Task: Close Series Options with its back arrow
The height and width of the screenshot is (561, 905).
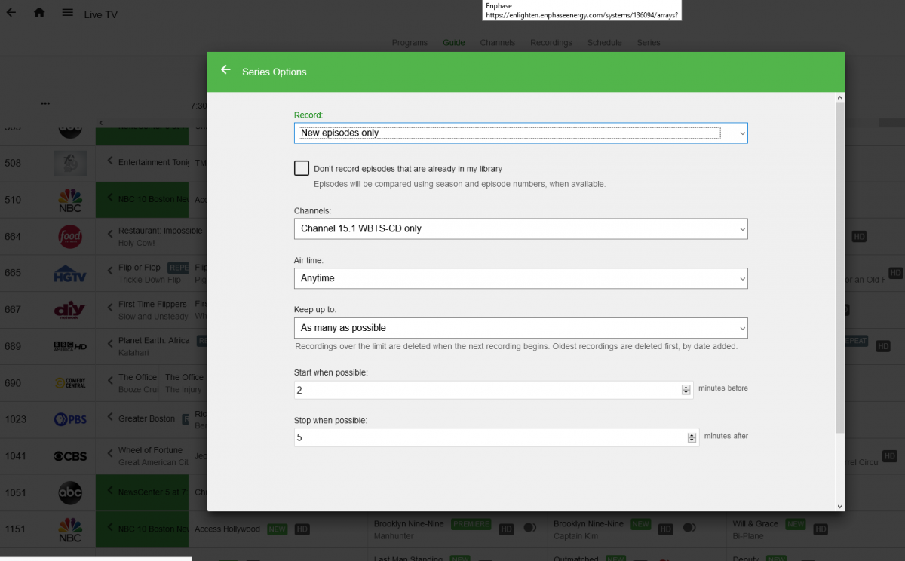Action: tap(225, 70)
